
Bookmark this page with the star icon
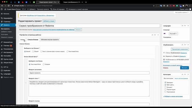tap(154, 6)
